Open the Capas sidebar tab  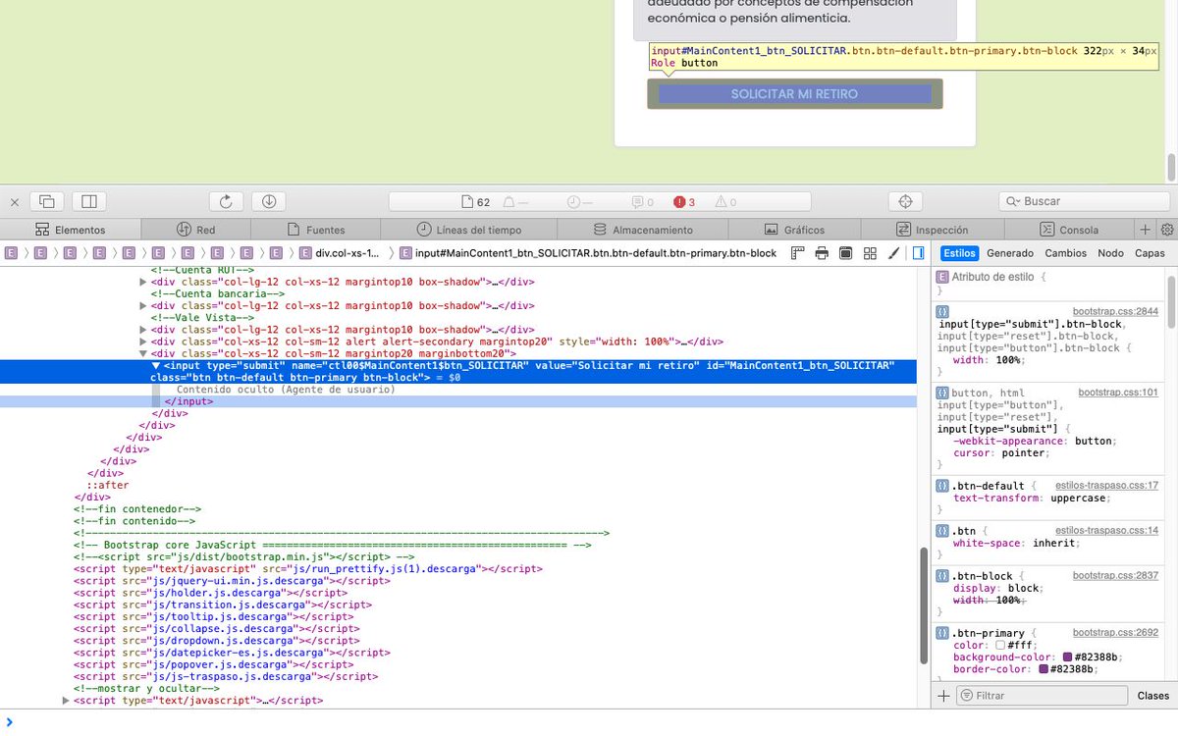(x=1150, y=253)
